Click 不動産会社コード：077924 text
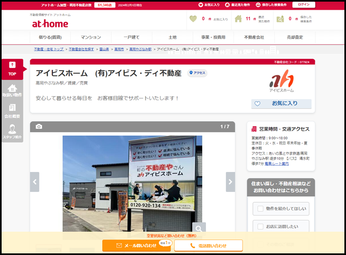 click(291, 62)
